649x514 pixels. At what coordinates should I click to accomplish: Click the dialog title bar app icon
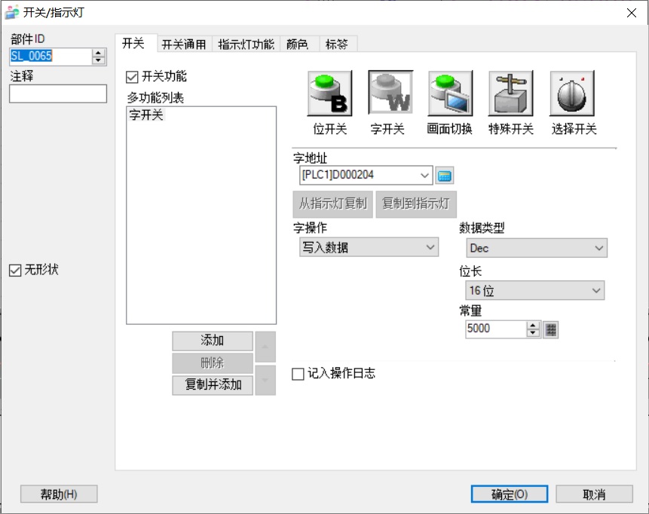(x=11, y=12)
